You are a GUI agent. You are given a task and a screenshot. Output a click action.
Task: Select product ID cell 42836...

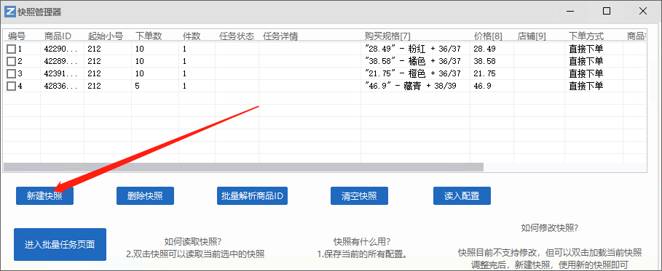[61, 86]
